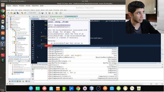164x92 pixels.
Task: Run the project with the green play icon
Action: coord(53,13)
